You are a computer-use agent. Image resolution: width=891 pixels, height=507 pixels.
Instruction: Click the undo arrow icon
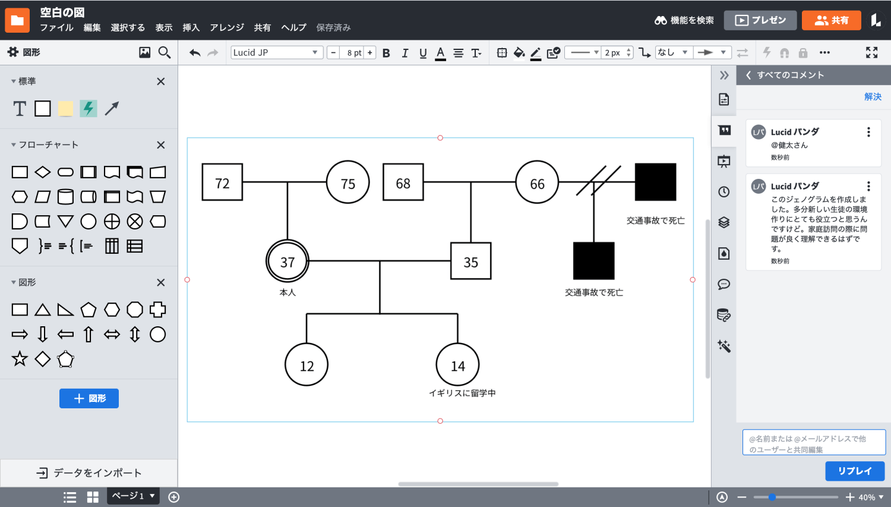coord(194,52)
